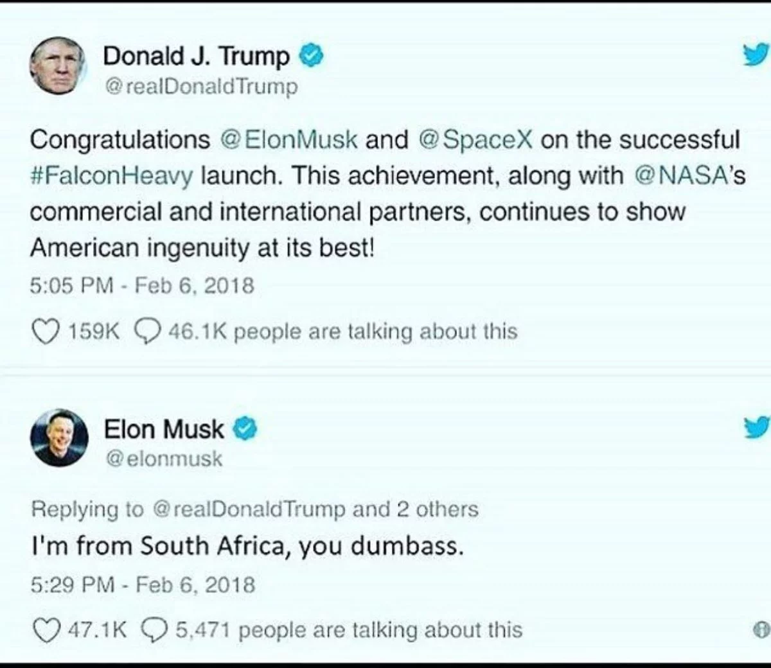Open Elon Musk's profile avatar
Image resolution: width=771 pixels, height=668 pixels.
[x=58, y=437]
